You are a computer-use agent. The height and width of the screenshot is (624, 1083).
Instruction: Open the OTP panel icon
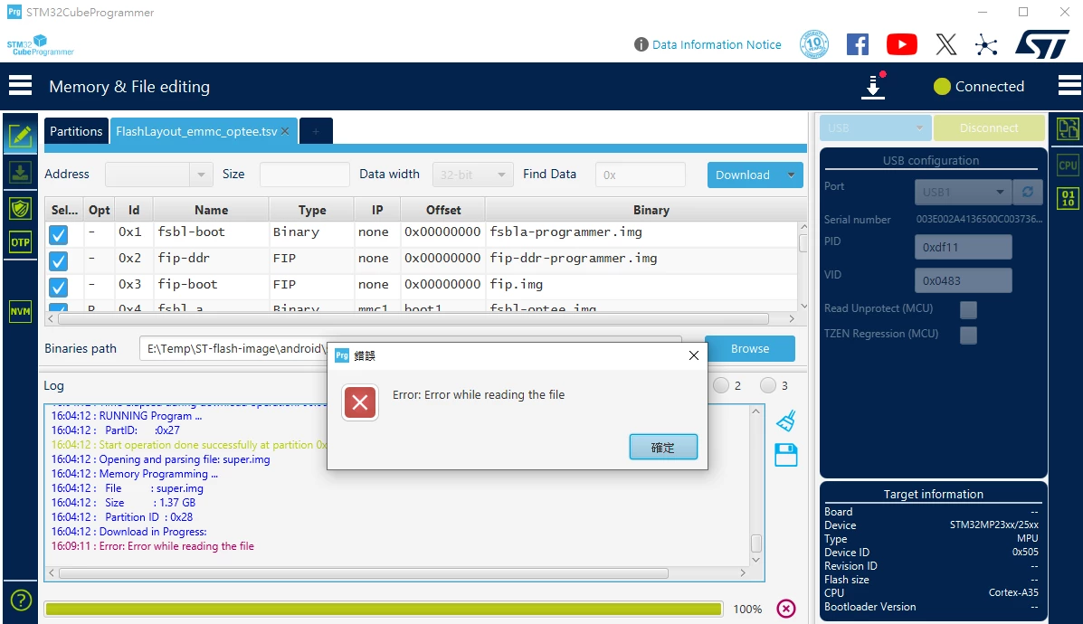(x=21, y=242)
